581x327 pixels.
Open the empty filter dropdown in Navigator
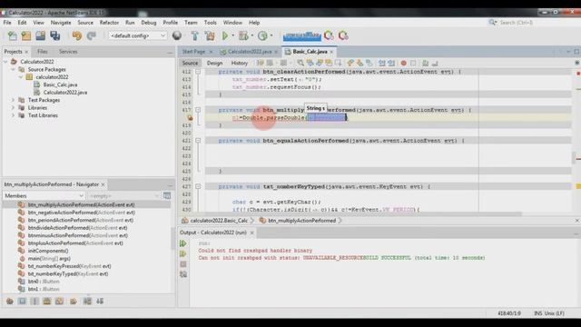[x=123, y=196]
